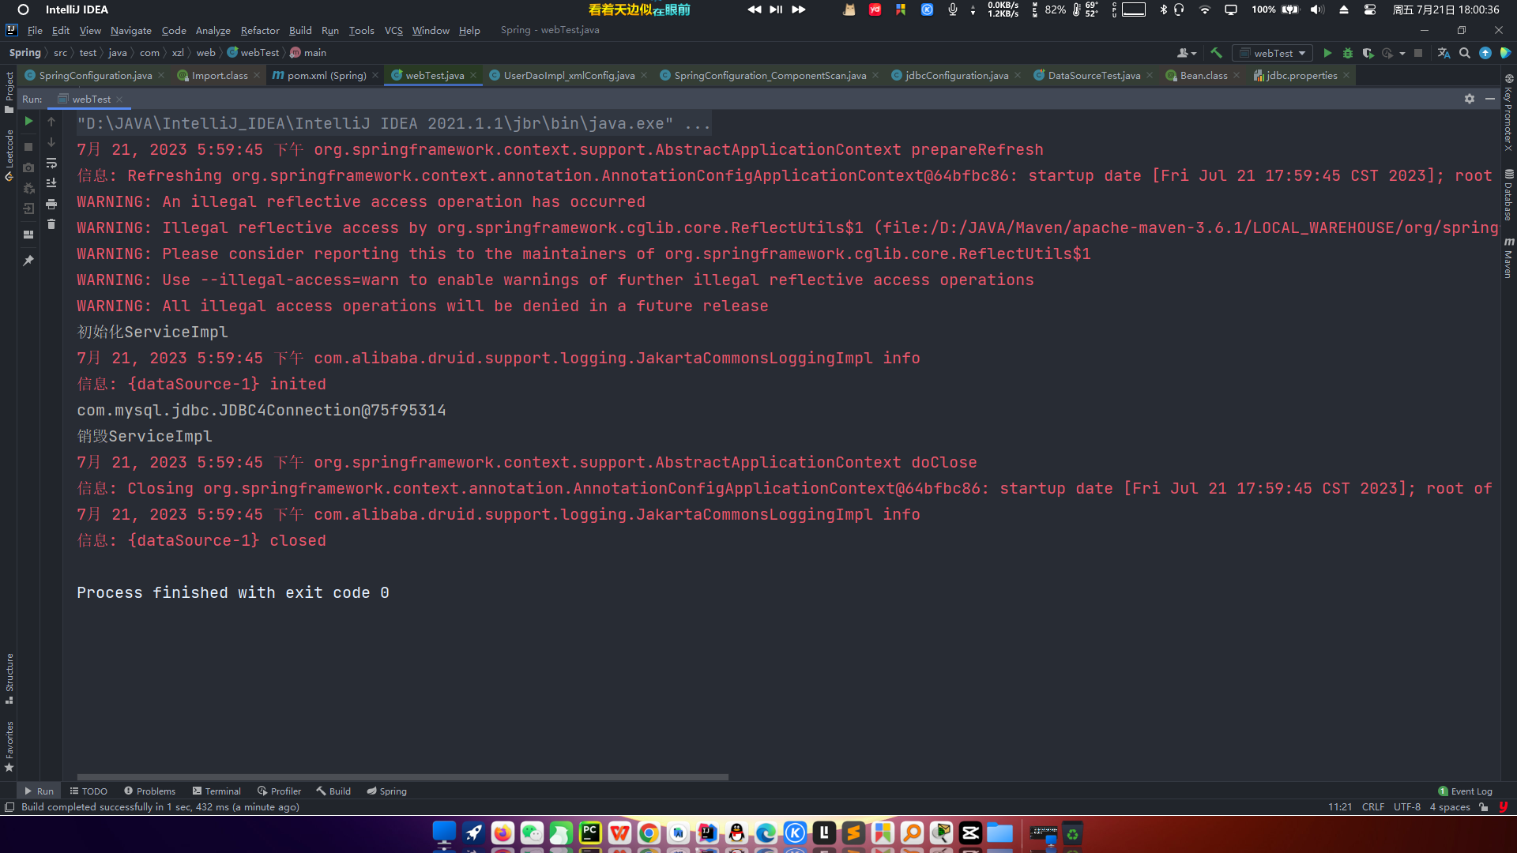The width and height of the screenshot is (1517, 853).
Task: Open the Refactor menu
Action: click(x=259, y=30)
